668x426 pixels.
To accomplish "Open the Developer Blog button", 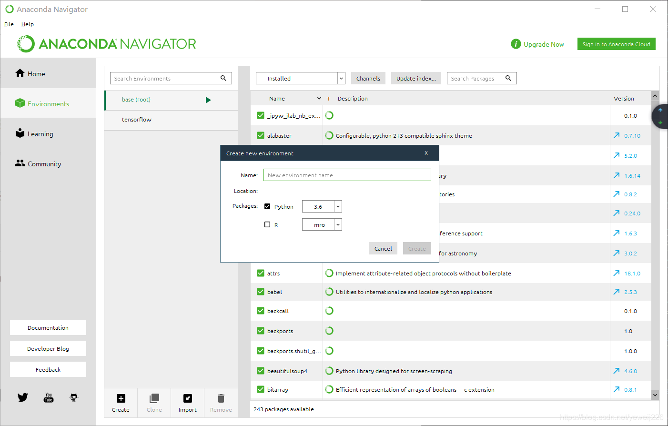I will click(48, 348).
